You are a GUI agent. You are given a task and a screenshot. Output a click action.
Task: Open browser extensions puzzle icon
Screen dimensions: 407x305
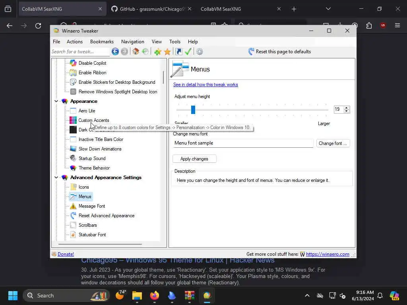(369, 25)
